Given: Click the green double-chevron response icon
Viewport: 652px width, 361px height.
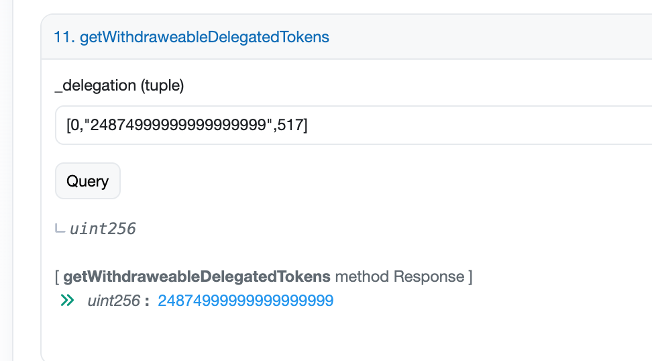Looking at the screenshot, I should point(67,301).
